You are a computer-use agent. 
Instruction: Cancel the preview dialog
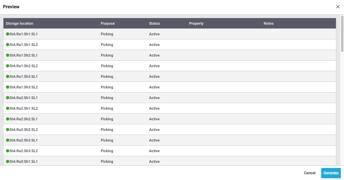(309, 173)
